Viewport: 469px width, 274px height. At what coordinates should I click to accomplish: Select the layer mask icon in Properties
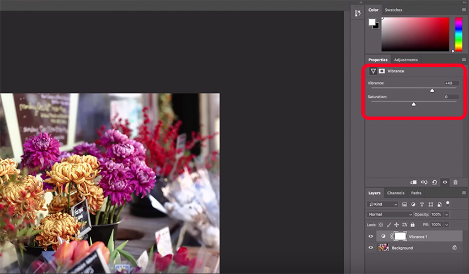click(x=381, y=71)
